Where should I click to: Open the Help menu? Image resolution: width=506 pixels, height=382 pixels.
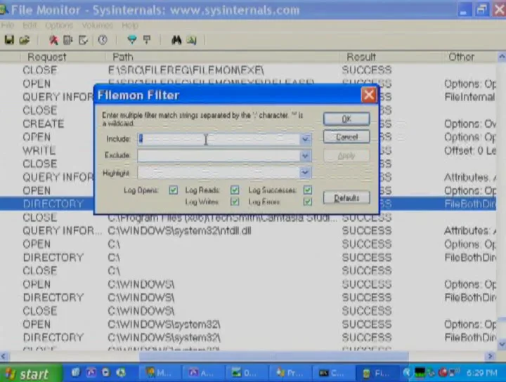[130, 25]
